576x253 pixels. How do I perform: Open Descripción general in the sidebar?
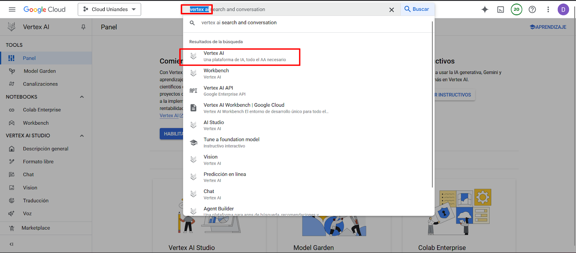(46, 149)
